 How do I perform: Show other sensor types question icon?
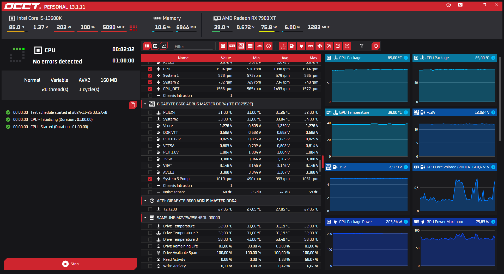(347, 46)
